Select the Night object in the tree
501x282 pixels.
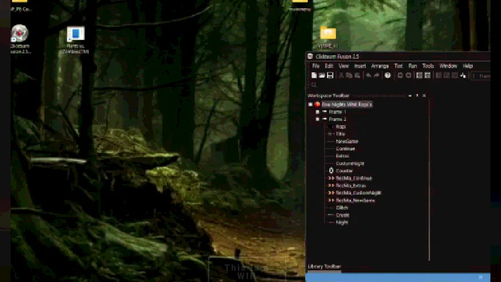[342, 222]
